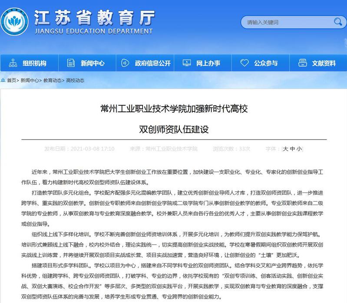Click the keyword search input field
The width and height of the screenshot is (347, 303).
click(x=287, y=22)
